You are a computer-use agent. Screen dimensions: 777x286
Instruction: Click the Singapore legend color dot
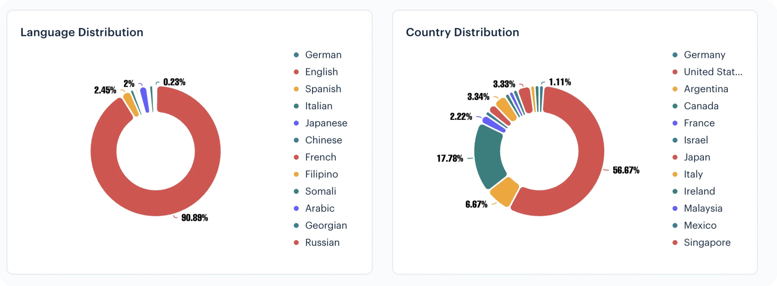(675, 243)
